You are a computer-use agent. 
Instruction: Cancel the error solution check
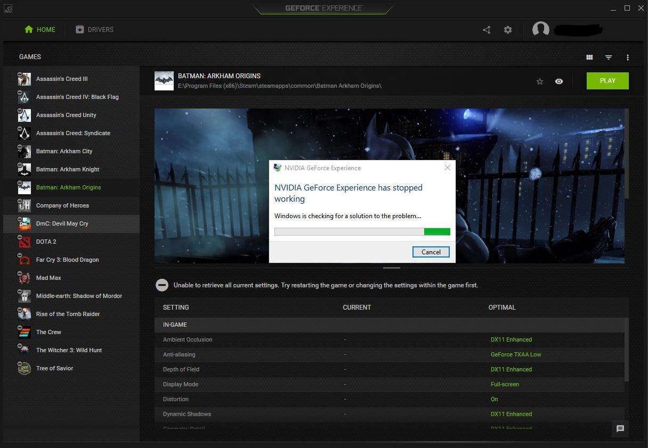click(x=431, y=252)
